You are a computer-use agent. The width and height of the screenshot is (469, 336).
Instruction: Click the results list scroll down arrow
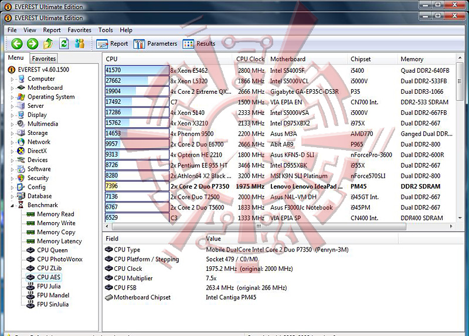(x=460, y=218)
